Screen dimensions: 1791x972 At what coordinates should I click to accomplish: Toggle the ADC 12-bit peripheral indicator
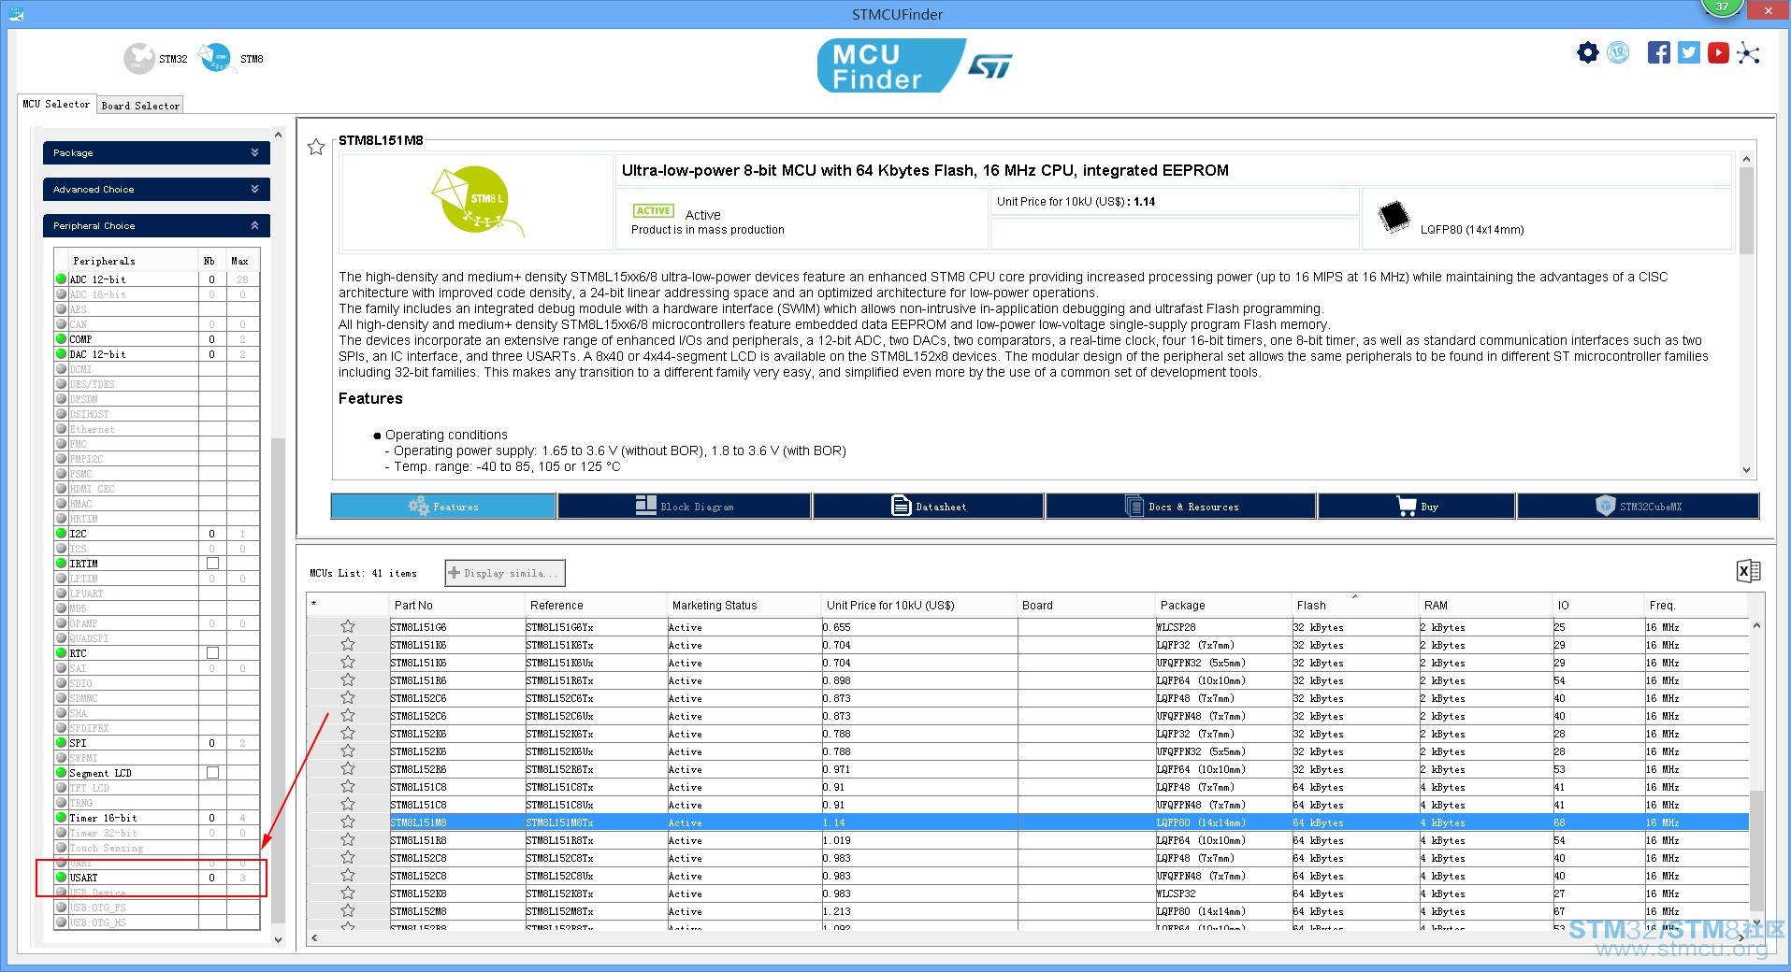click(61, 279)
